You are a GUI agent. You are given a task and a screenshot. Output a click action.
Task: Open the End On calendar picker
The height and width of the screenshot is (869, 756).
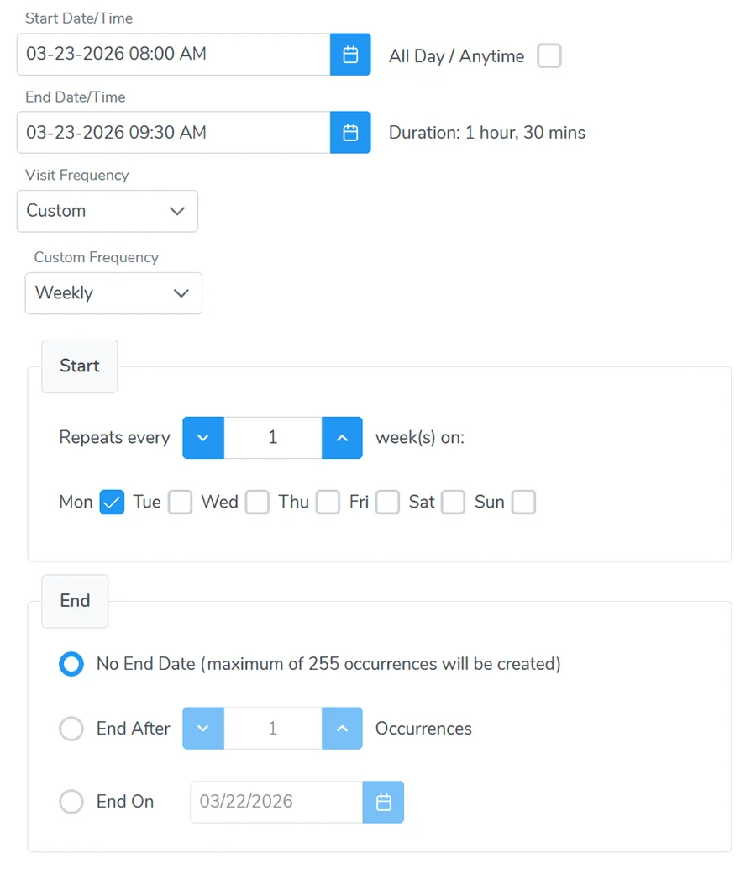tap(384, 802)
